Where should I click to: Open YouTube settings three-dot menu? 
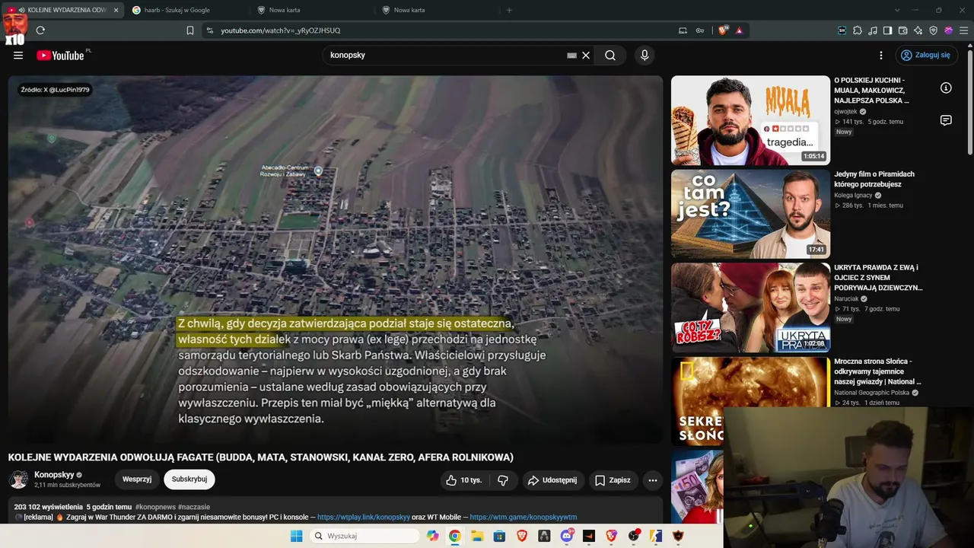(881, 56)
